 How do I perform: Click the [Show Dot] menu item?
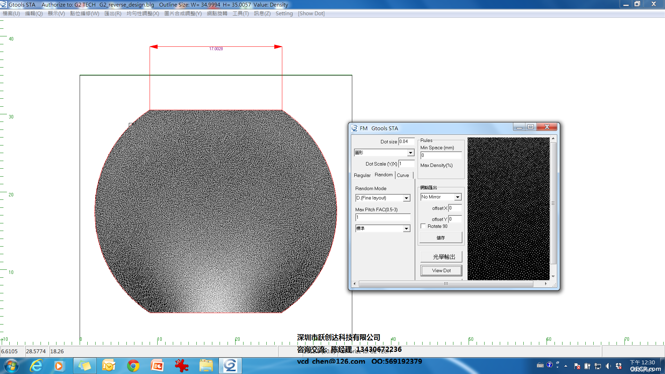pos(311,14)
